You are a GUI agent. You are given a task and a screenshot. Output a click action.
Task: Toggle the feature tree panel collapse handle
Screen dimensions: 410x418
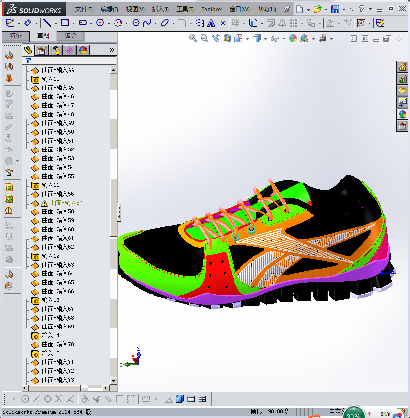[118, 212]
